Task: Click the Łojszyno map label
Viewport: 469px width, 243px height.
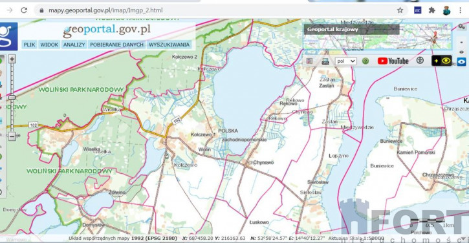Action: (x=338, y=156)
